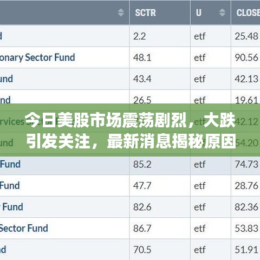Image resolution: width=260 pixels, height=260 pixels.
Task: Select the close price 90.56 cell
Action: tap(246, 57)
